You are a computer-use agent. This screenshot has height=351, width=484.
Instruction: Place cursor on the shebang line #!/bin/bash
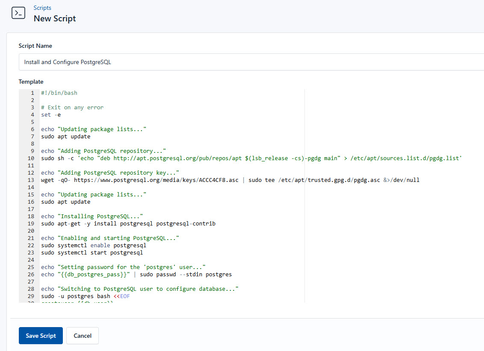59,93
